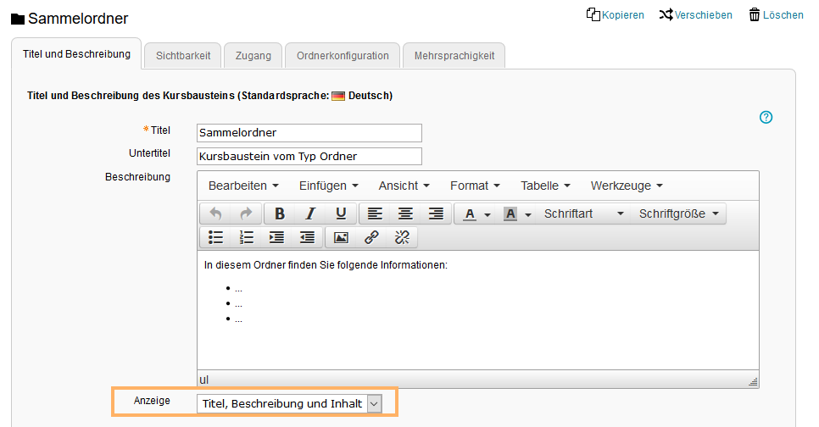Apply italic formatting to text
The width and height of the screenshot is (819, 427).
pyautogui.click(x=310, y=213)
